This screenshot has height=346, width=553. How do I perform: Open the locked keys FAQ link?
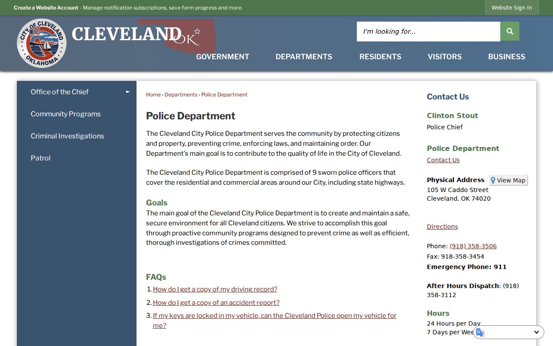click(275, 320)
